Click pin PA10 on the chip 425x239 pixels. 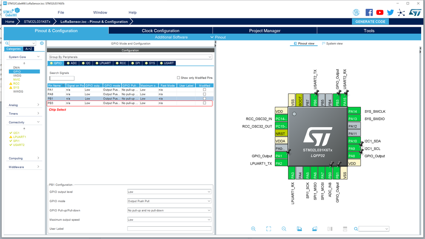[354, 141]
